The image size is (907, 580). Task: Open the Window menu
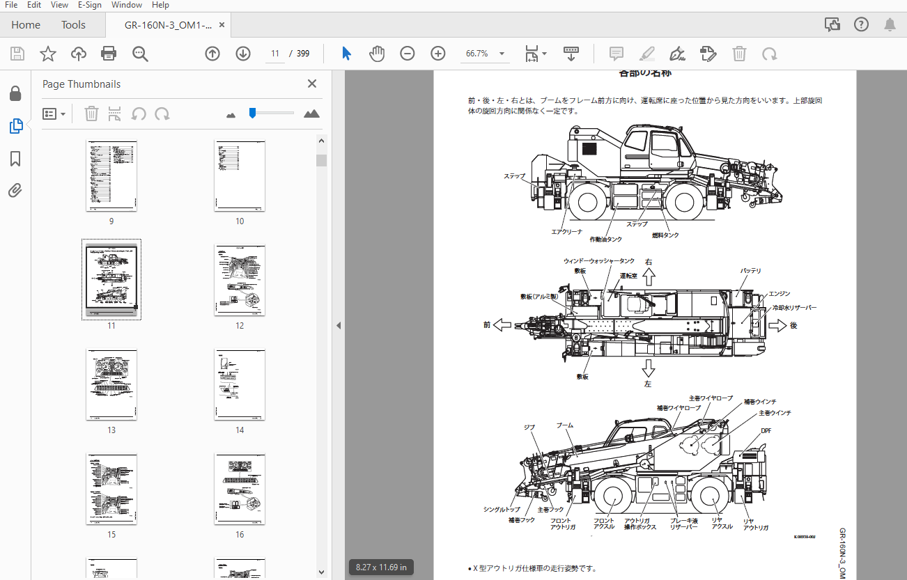[x=126, y=5]
